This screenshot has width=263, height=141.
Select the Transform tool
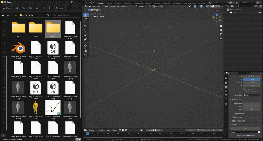coord(86,40)
